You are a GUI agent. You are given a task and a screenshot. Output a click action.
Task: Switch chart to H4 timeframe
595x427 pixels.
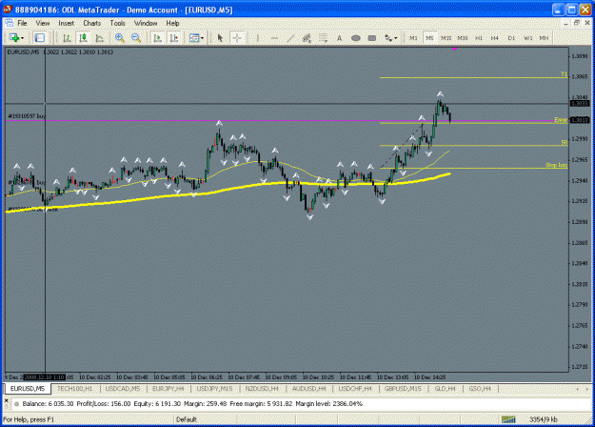[495, 38]
